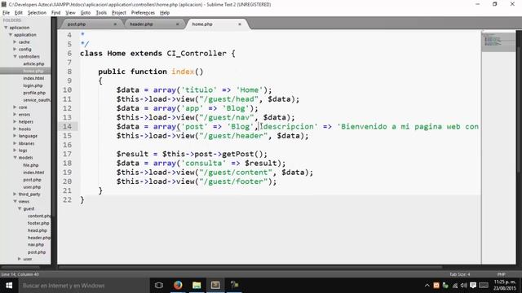Open the Goto menu
Screen dimensions: 522x293
coord(85,13)
